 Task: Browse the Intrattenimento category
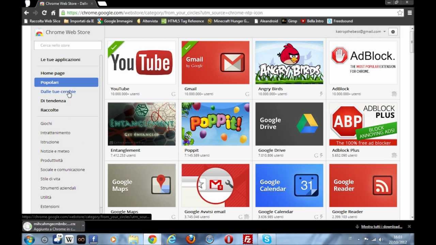point(55,133)
